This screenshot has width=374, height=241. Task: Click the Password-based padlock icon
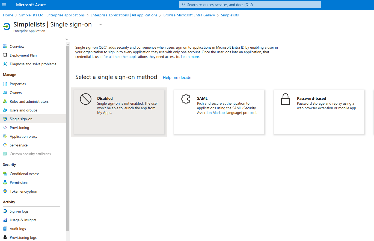click(285, 99)
